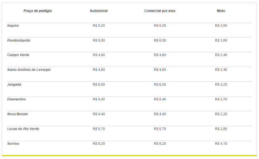Click the Lucas do Rio Verde label

click(x=23, y=129)
